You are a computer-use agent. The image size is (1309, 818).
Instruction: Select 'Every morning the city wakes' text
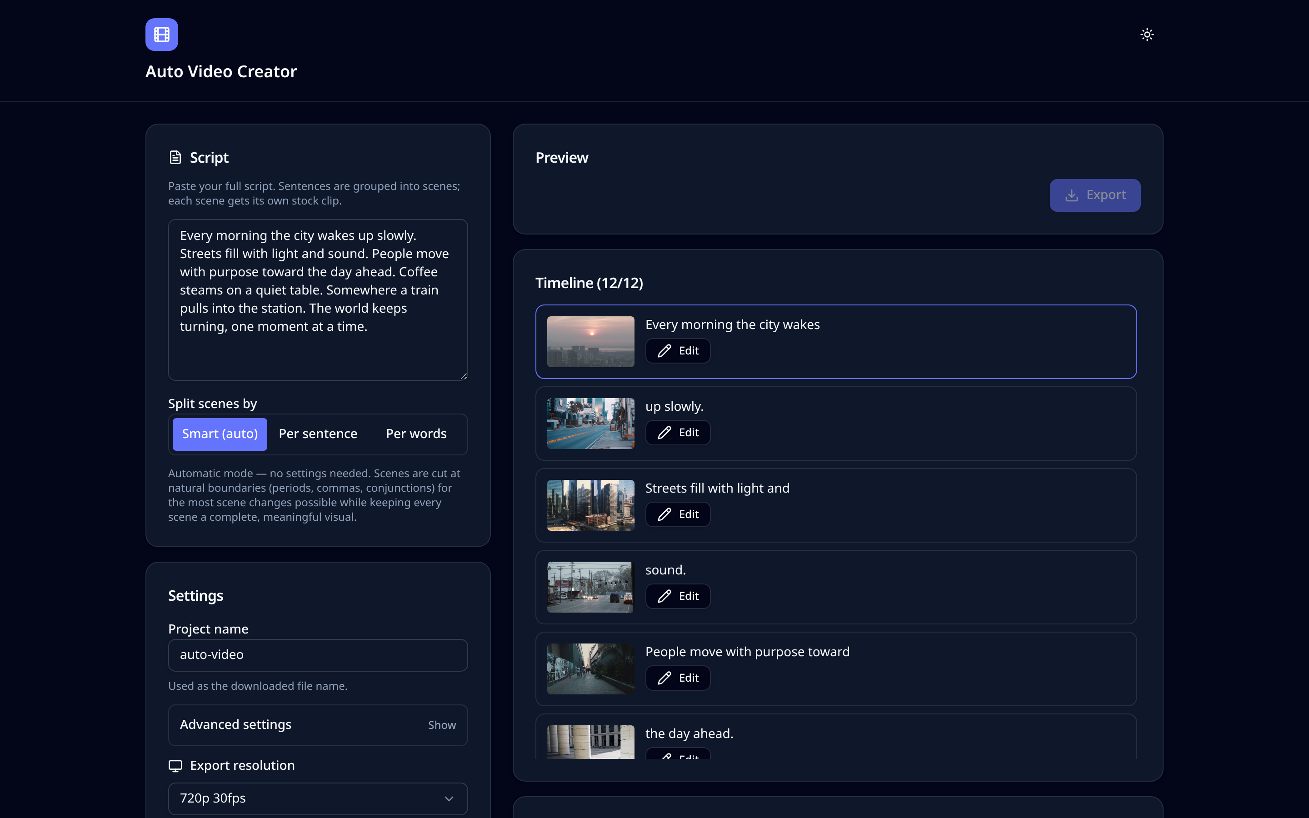tap(732, 324)
